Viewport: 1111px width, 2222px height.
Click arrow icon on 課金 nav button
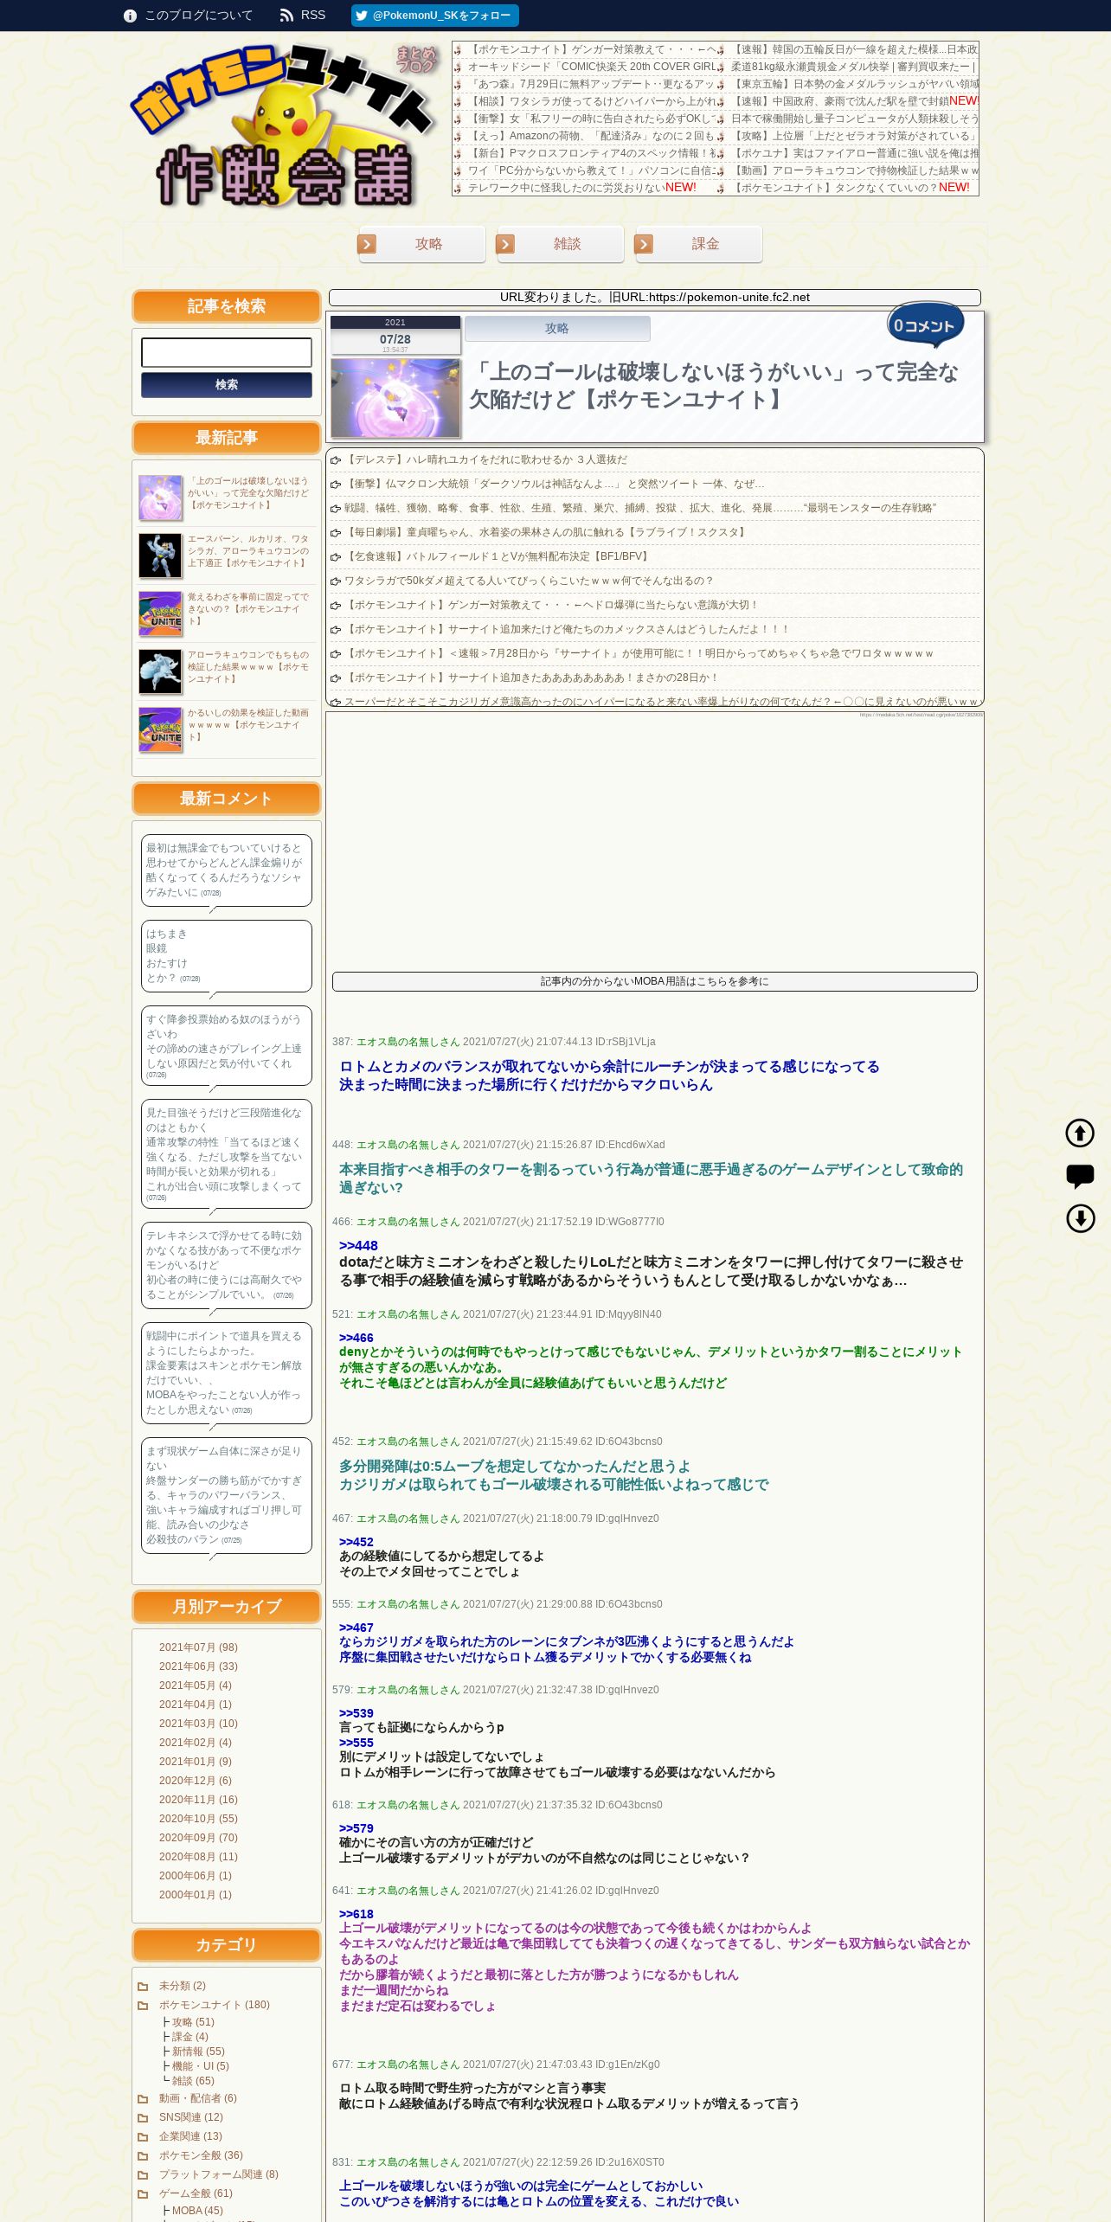(644, 244)
